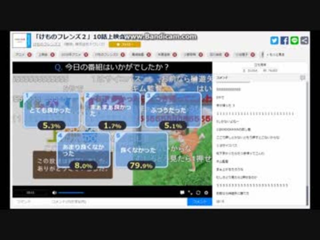Share the broadcast on Twitter
The image size is (320, 240).
[274, 40]
